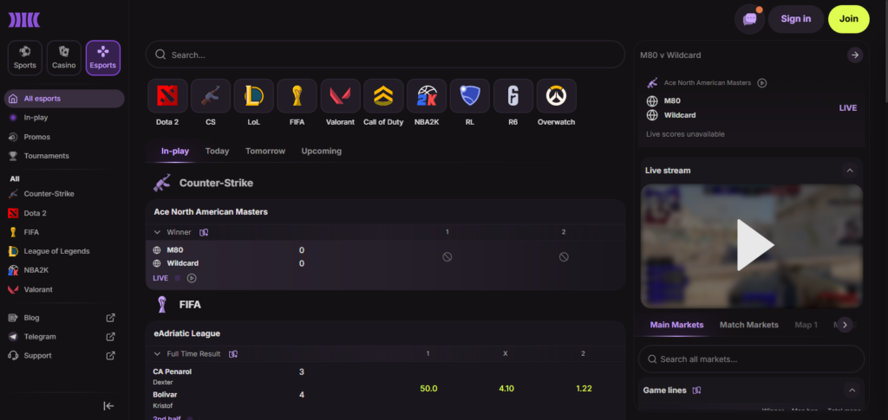Select the Main Markets tab
Image resolution: width=888 pixels, height=420 pixels.
coord(676,325)
